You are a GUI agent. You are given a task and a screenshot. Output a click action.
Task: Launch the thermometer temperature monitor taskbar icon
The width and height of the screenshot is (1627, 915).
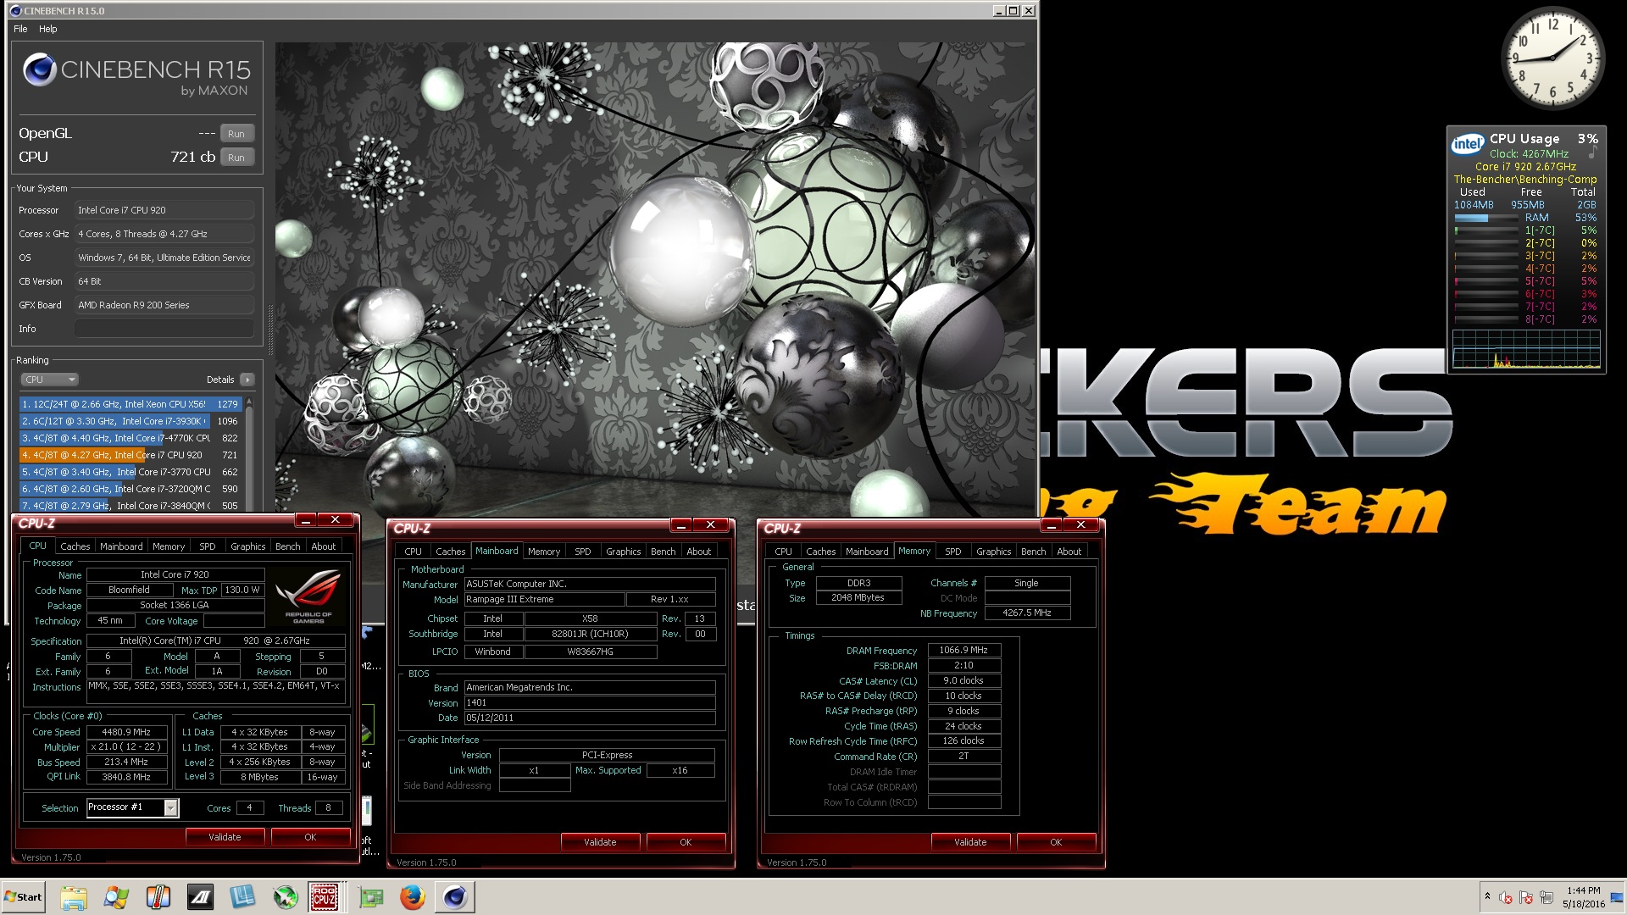click(158, 897)
